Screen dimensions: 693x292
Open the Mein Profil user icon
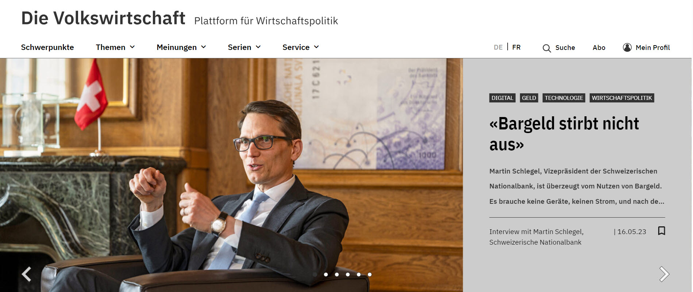point(627,47)
